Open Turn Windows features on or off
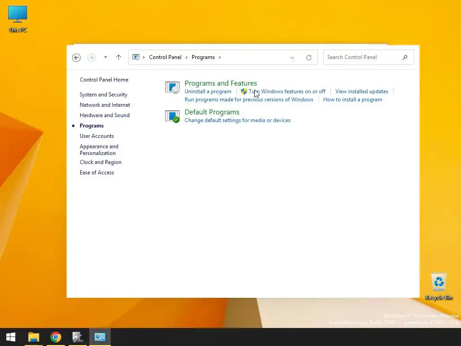This screenshot has width=461, height=346. coord(287,91)
